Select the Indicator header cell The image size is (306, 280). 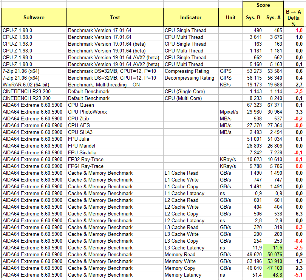(191, 17)
